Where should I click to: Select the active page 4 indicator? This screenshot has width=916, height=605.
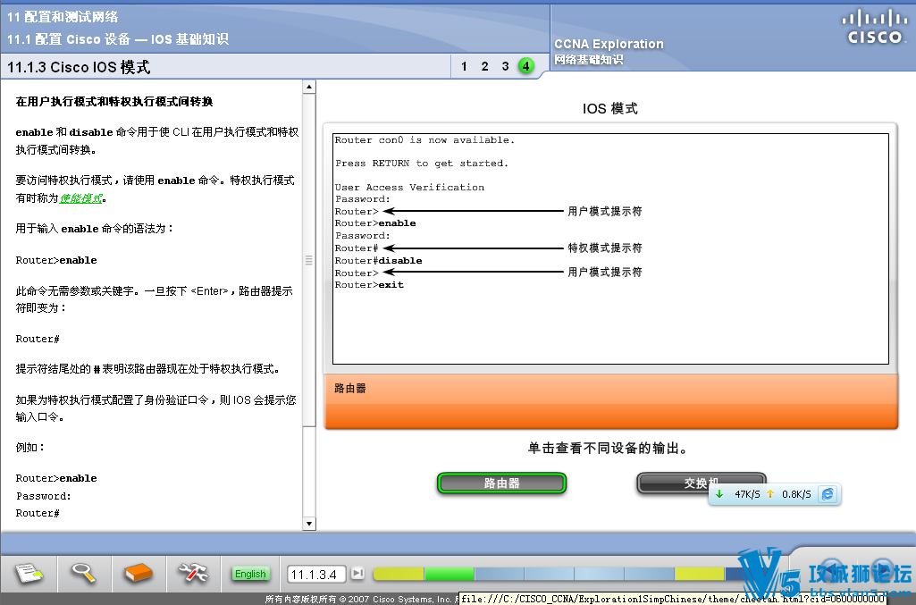pos(525,66)
